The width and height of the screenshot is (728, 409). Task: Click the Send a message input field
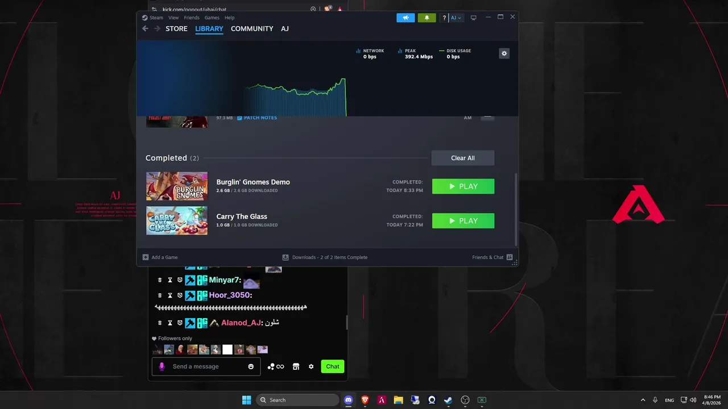pos(206,366)
